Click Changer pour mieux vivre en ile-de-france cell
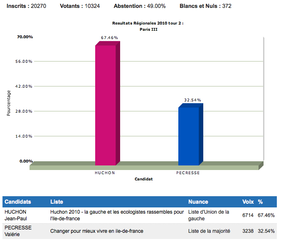281x244 pixels. 97,231
